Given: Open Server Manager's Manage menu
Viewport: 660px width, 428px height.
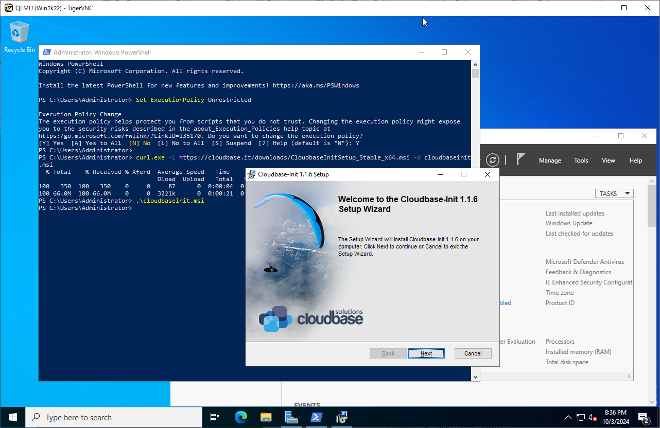Looking at the screenshot, I should point(550,160).
